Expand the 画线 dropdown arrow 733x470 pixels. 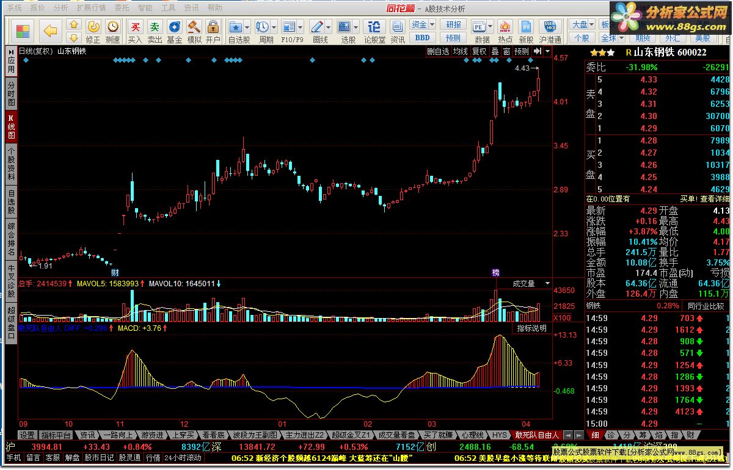pos(328,27)
